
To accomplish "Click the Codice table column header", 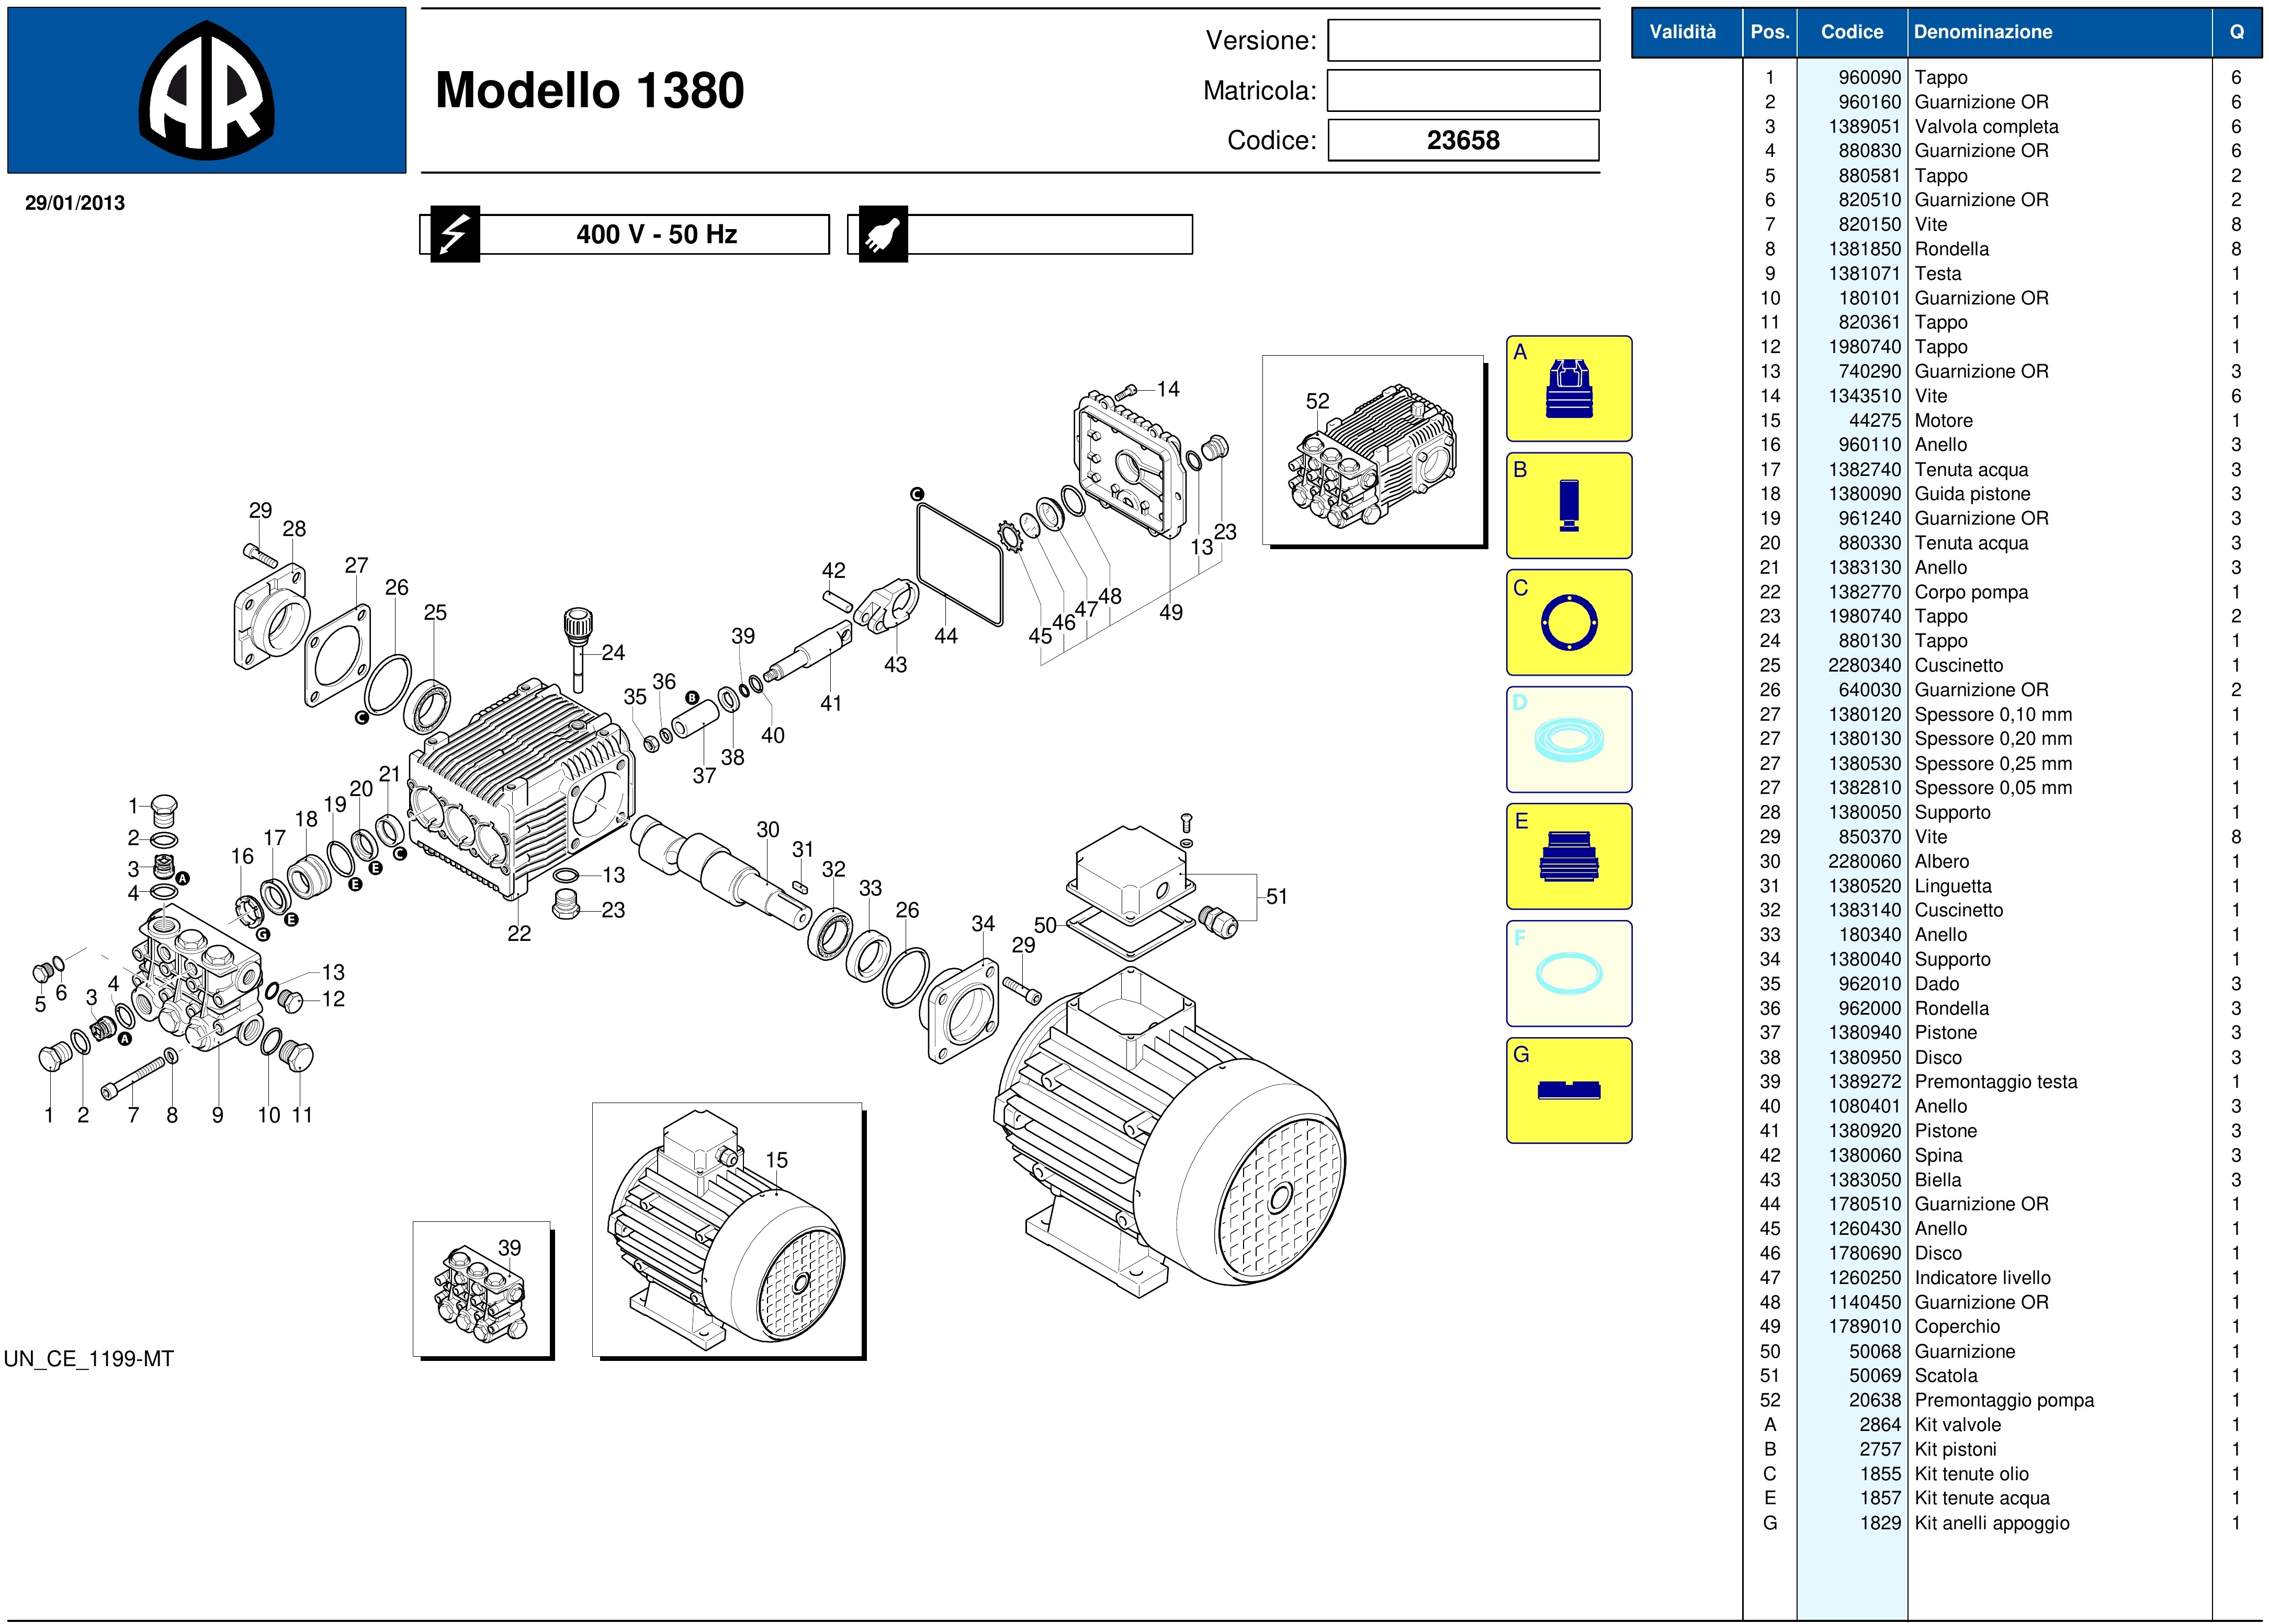I will tap(1851, 32).
